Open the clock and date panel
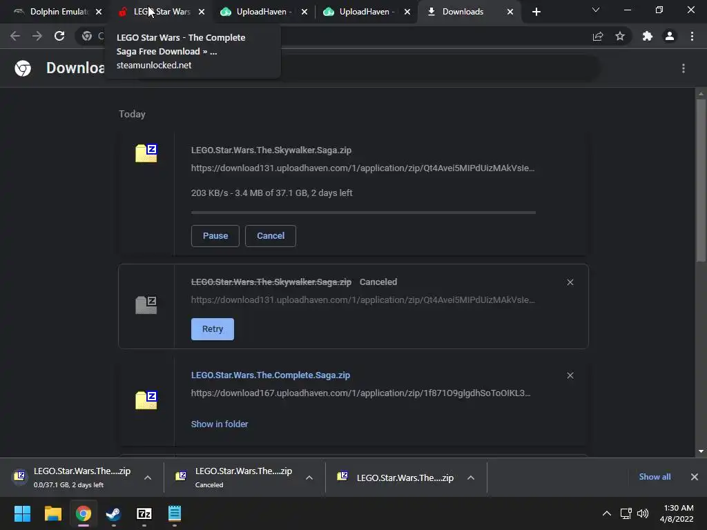 point(677,513)
